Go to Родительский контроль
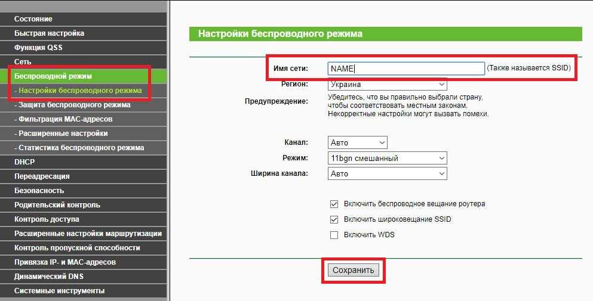This screenshot has height=301, width=593. (83, 205)
